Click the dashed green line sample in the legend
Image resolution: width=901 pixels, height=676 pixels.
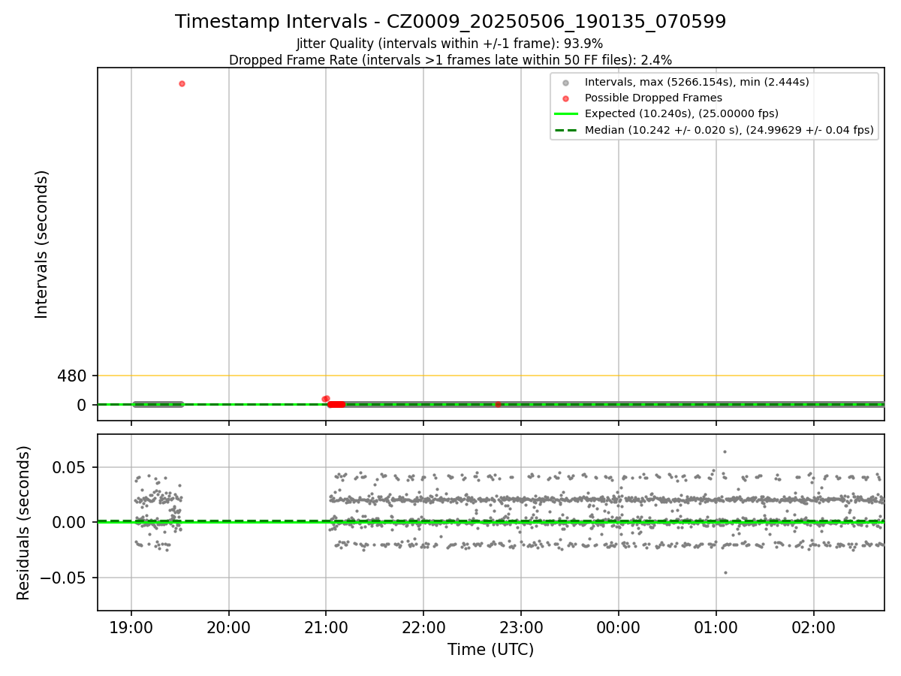click(x=566, y=130)
